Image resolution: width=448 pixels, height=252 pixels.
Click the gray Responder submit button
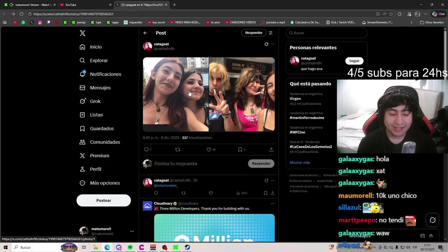pyautogui.click(x=261, y=163)
